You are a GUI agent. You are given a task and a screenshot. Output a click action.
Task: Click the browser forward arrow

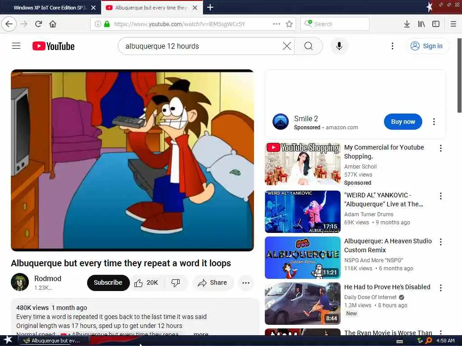coord(24,24)
